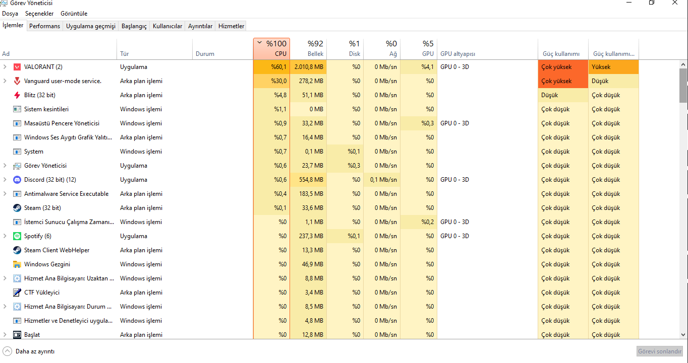Viewport: 688px width, 363px height.
Task: Click gear icon of Hizmet Ana Bilgisayarı: Durum
Action: pos(17,307)
